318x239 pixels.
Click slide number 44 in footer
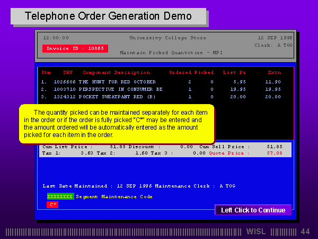(305, 232)
